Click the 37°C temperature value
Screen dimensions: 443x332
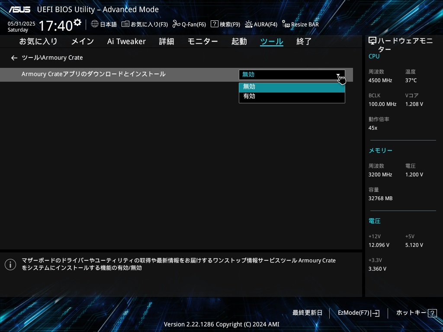(411, 80)
